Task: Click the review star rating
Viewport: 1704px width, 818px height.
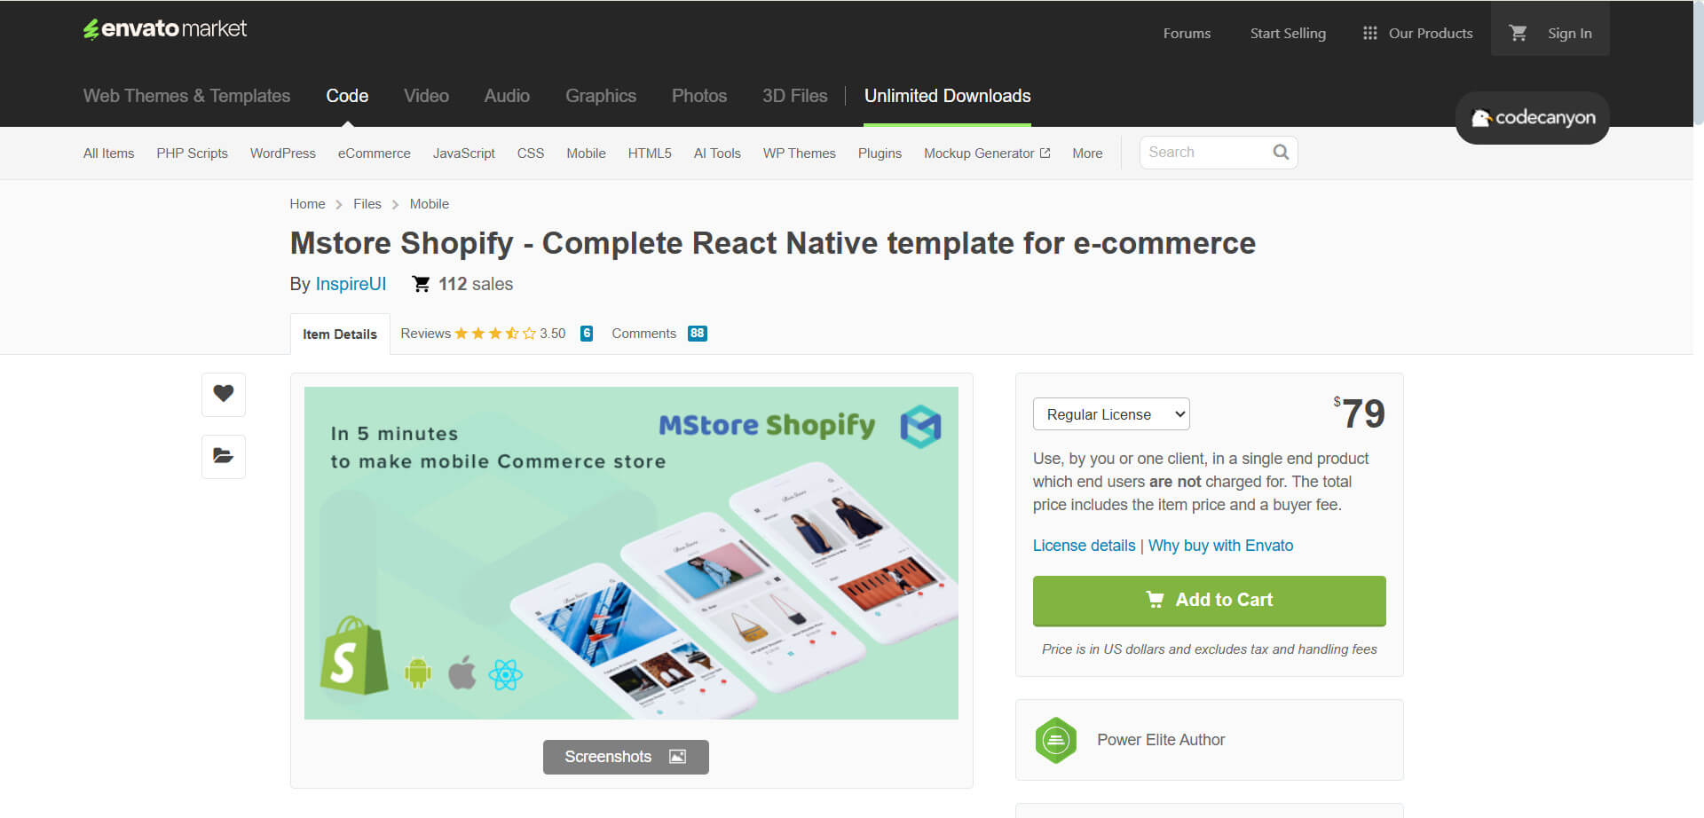Action: click(495, 334)
